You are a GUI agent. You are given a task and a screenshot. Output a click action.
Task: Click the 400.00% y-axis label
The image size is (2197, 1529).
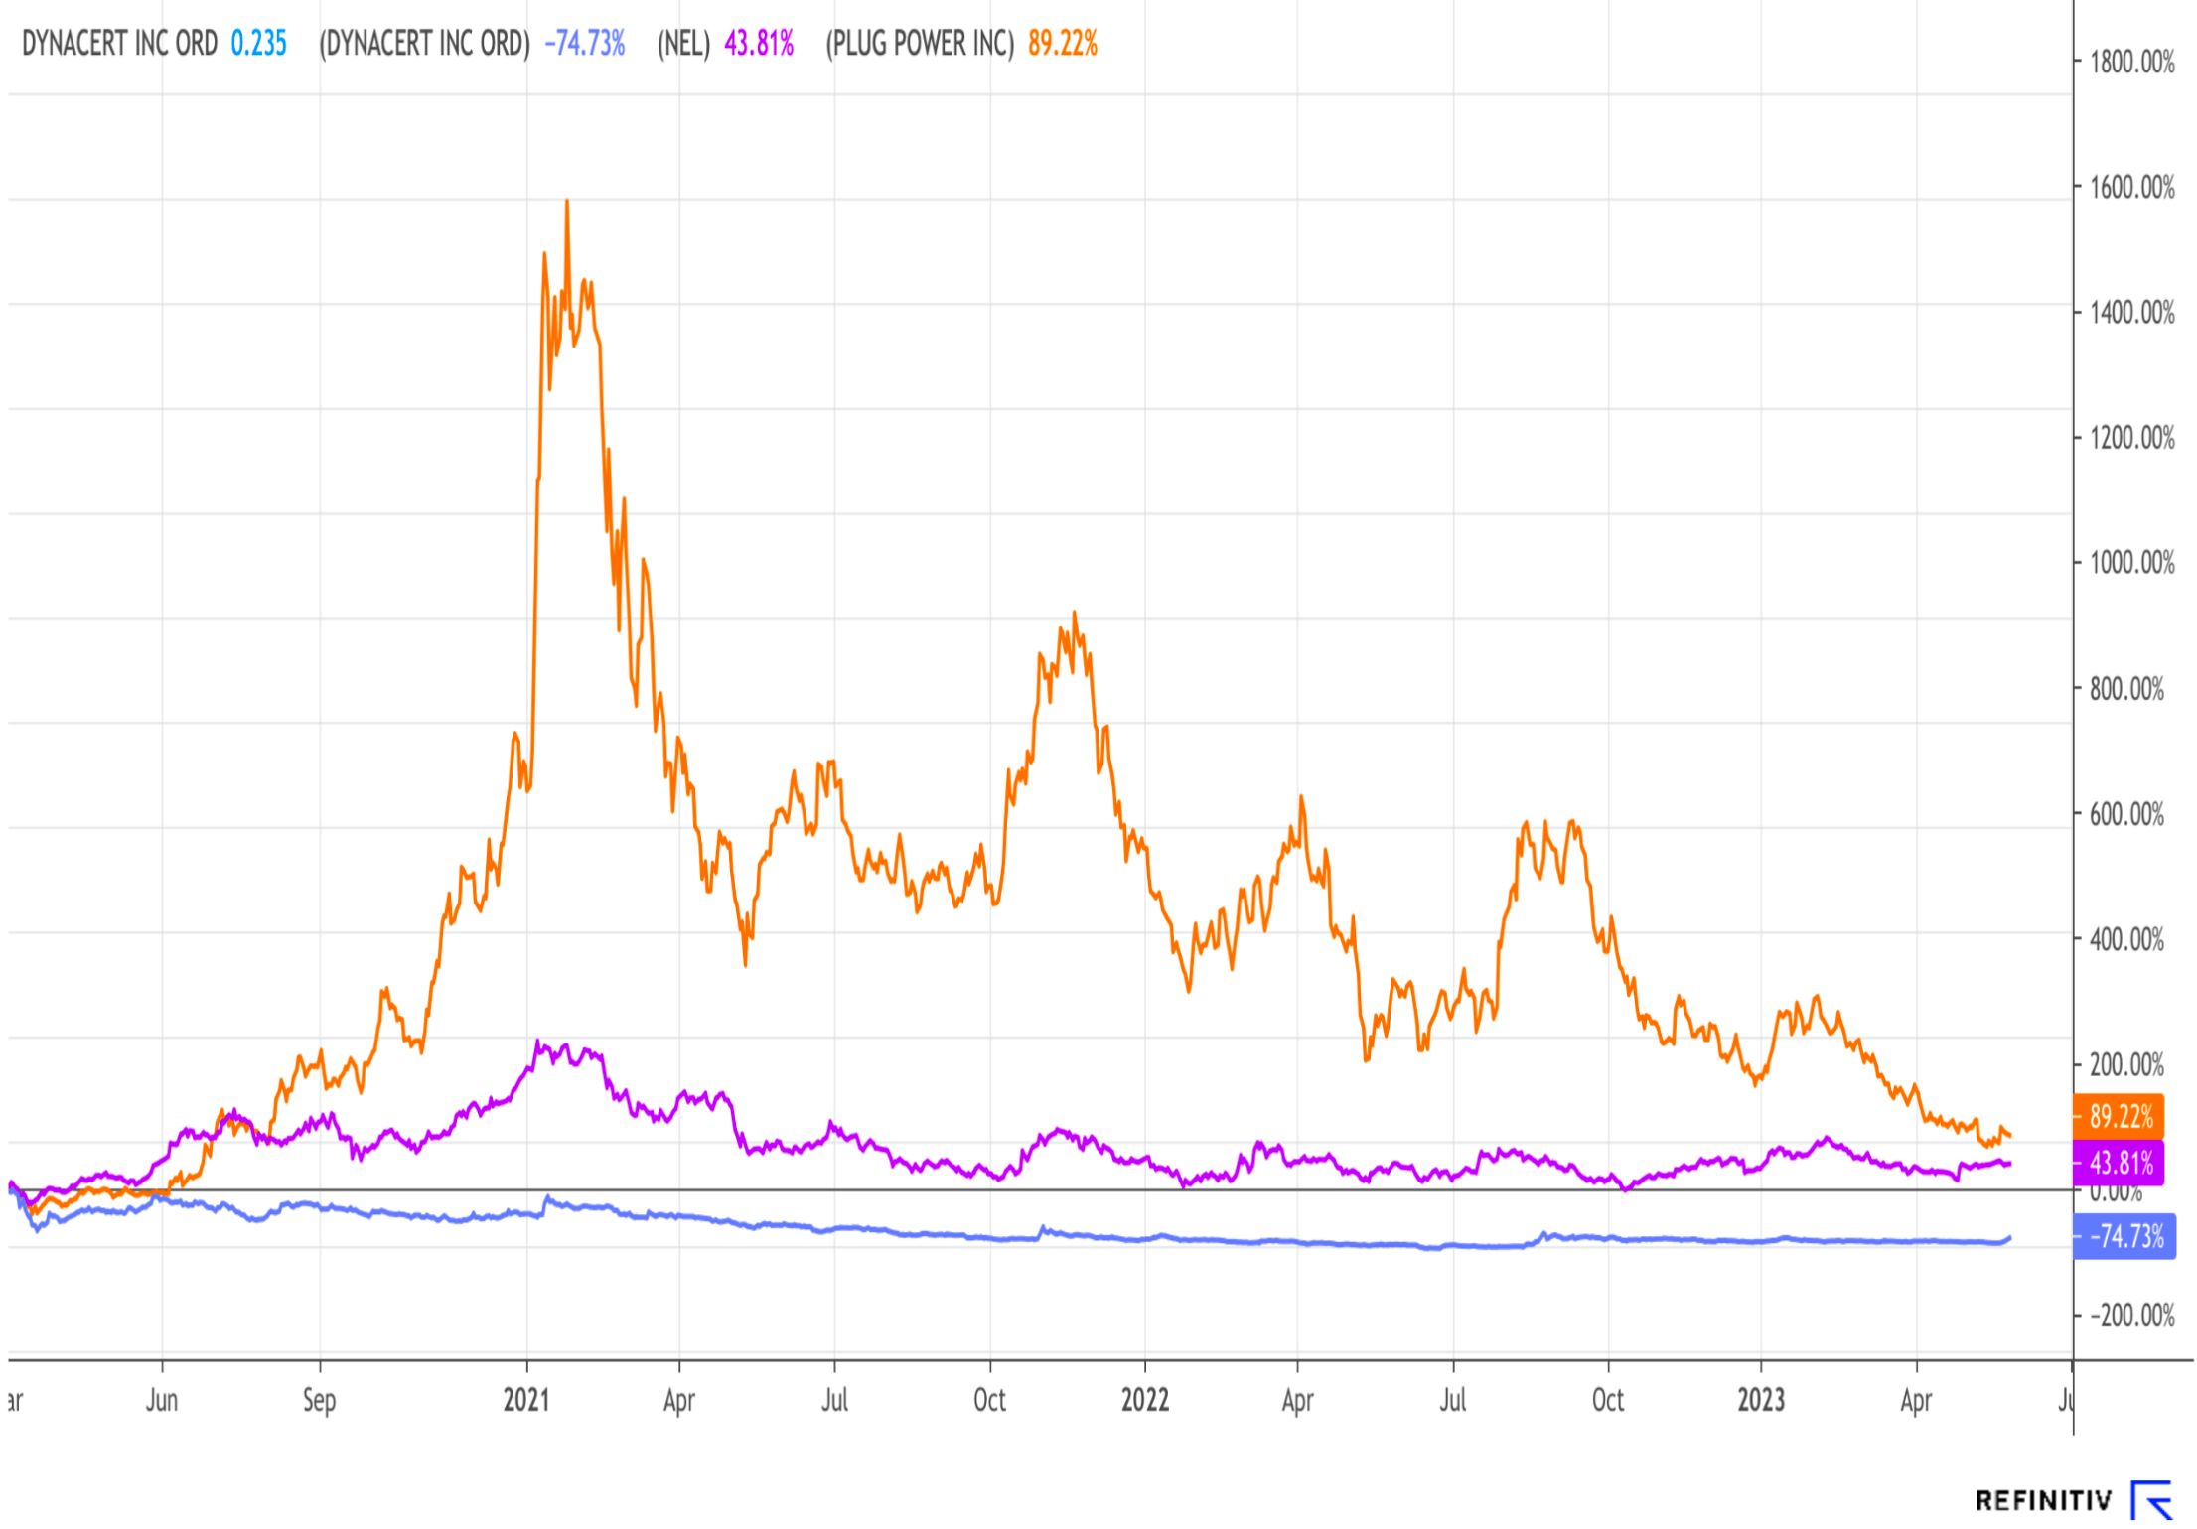pyautogui.click(x=2126, y=939)
